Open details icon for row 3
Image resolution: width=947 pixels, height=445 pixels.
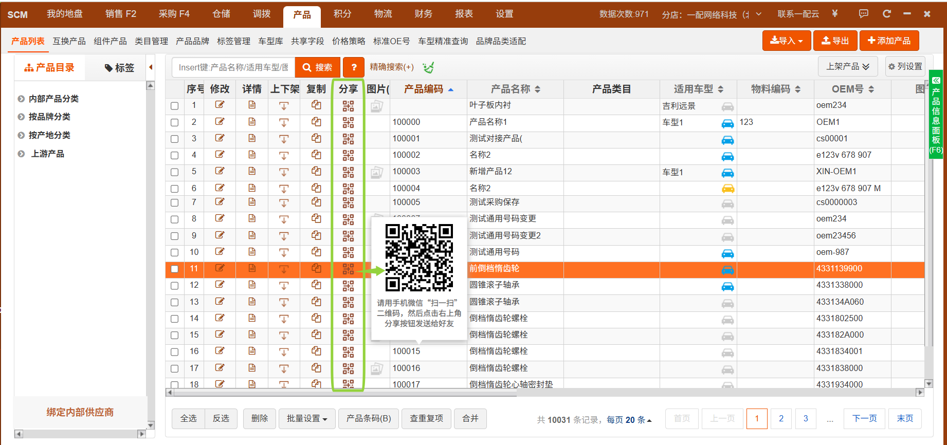click(x=252, y=138)
